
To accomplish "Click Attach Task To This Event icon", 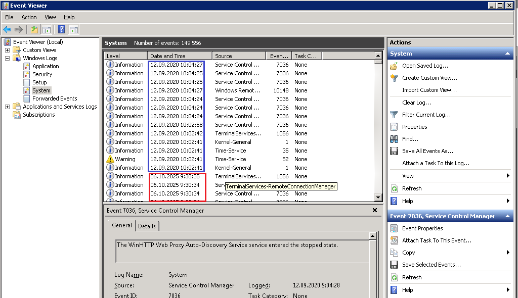I will (x=395, y=240).
